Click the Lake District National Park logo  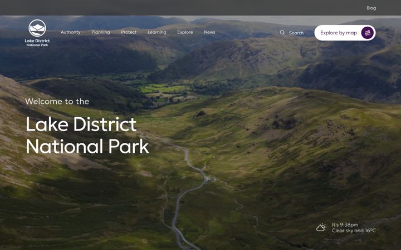(x=37, y=33)
